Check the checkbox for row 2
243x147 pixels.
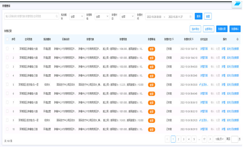7,58
